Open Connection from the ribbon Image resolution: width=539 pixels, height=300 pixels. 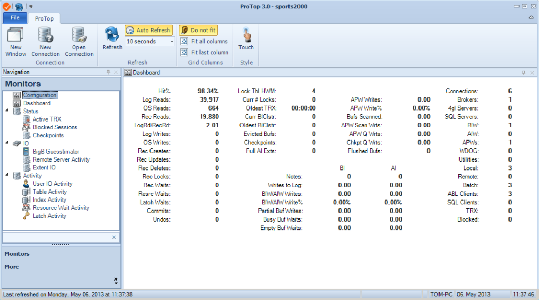(79, 42)
